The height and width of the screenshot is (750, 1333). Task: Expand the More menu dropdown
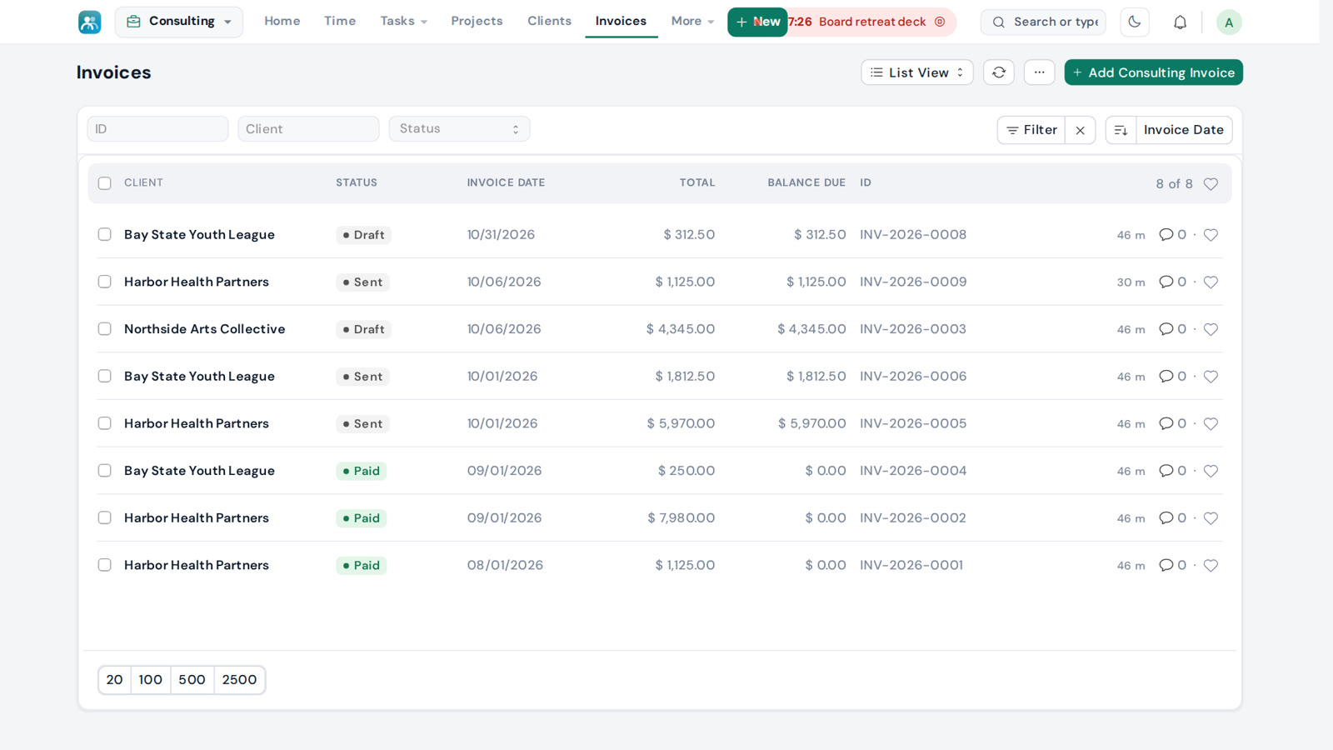click(692, 22)
